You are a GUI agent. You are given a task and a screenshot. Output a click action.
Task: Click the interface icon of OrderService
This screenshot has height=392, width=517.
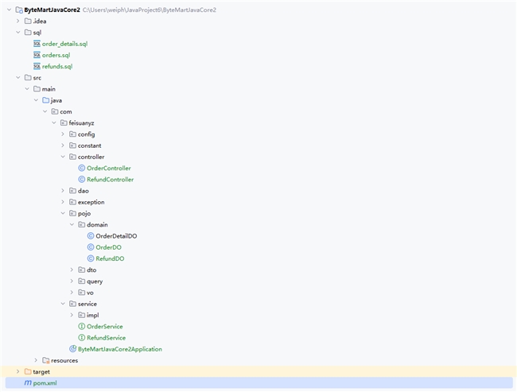(82, 326)
